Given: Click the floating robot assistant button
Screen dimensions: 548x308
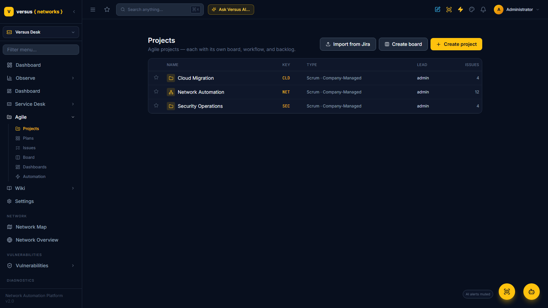Looking at the screenshot, I should [x=532, y=292].
